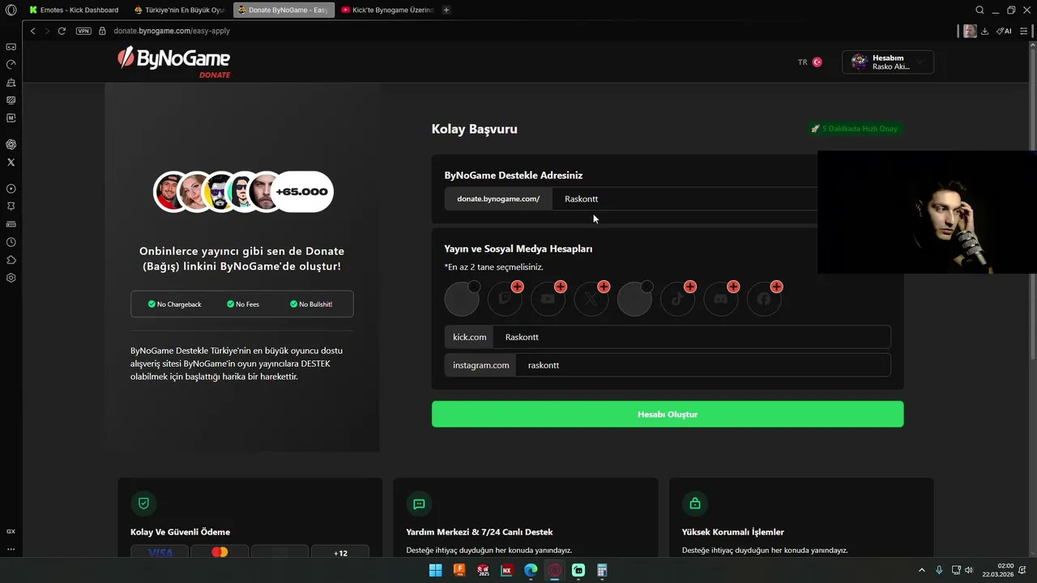Remove first selected platform with its X badge
This screenshot has width=1037, height=583.
474,287
